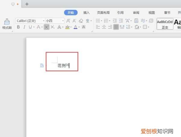The width and height of the screenshot is (181, 137).
Task: Switch to the 插入 tab
Action: pos(87,12)
